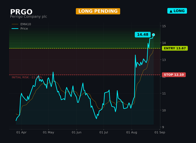The image size is (196, 143).
Task: Click the ENTRY 13.67 label
Action: [175, 48]
